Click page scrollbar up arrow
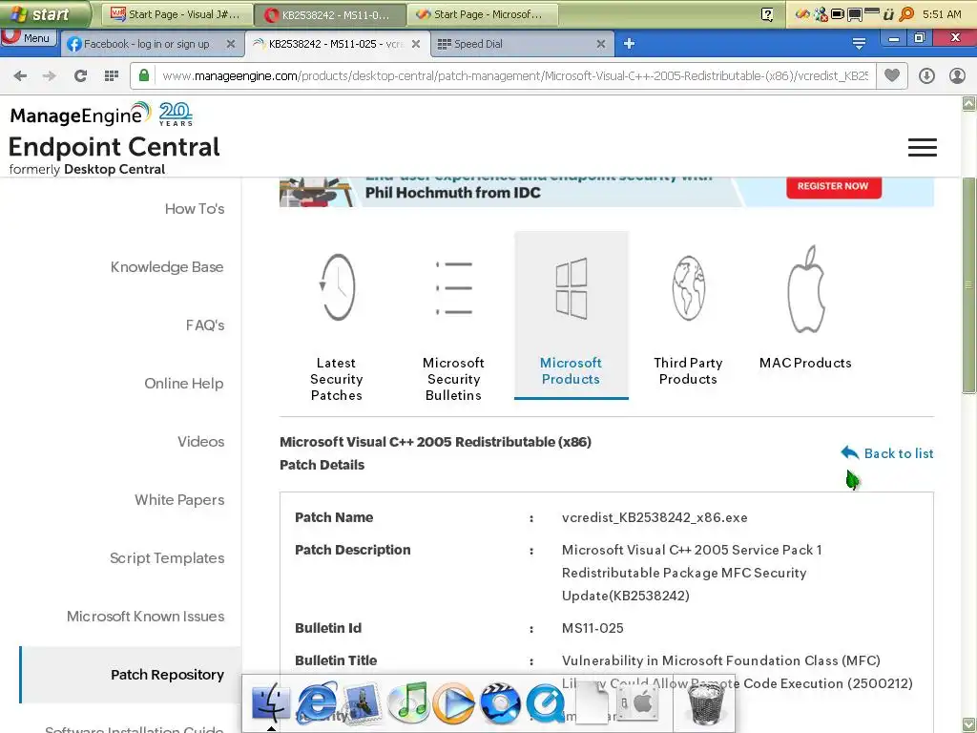Screen dimensions: 977x733 click(969, 103)
